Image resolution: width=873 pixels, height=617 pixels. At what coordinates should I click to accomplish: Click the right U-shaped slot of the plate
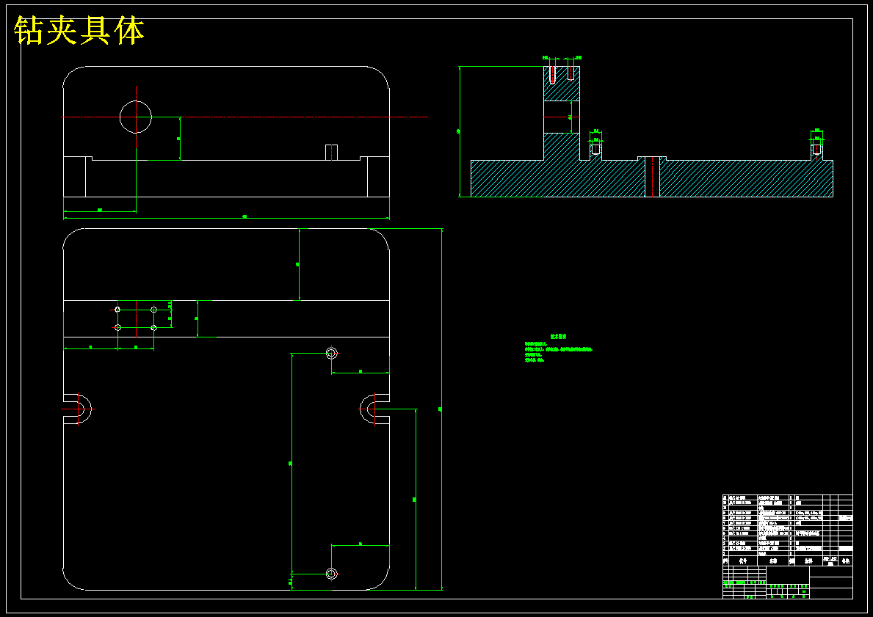(x=374, y=409)
